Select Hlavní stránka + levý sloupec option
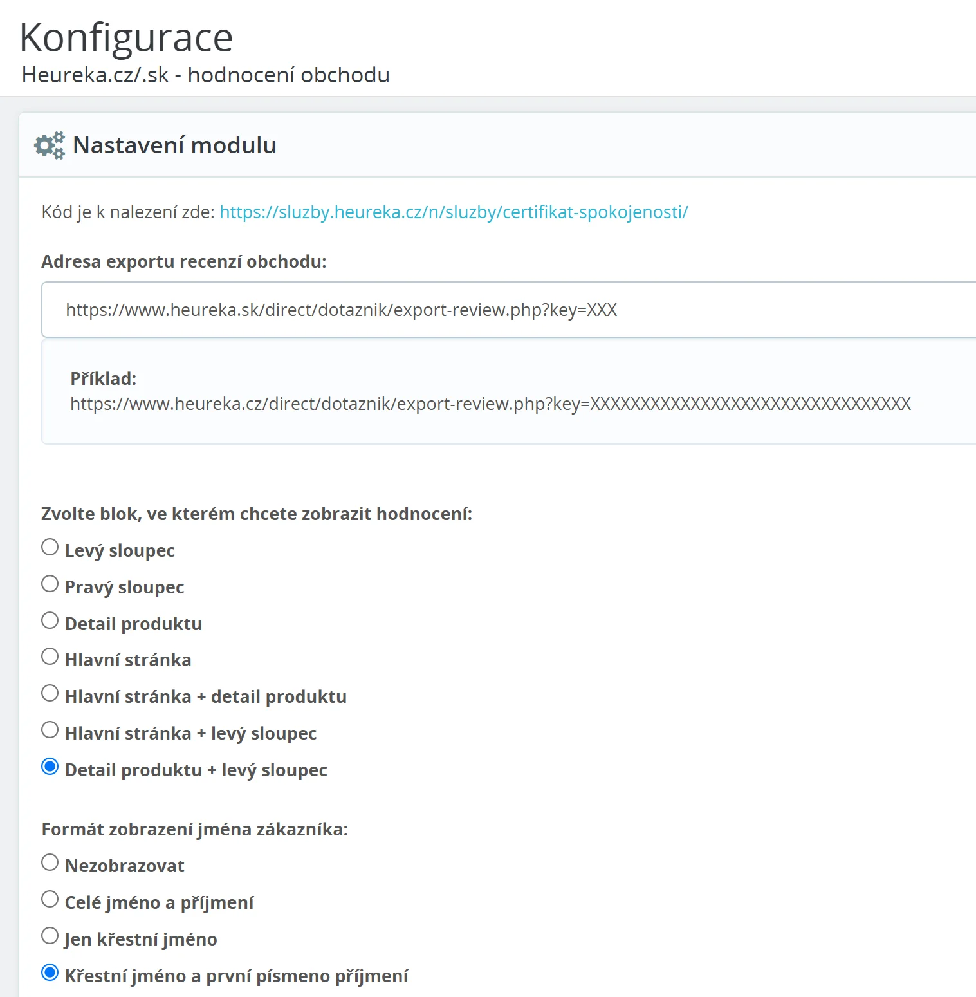The image size is (976, 997). coord(50,731)
